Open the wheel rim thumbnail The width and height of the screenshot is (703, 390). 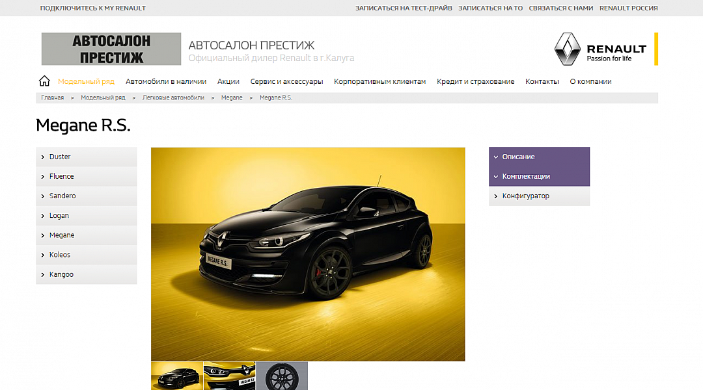282,376
